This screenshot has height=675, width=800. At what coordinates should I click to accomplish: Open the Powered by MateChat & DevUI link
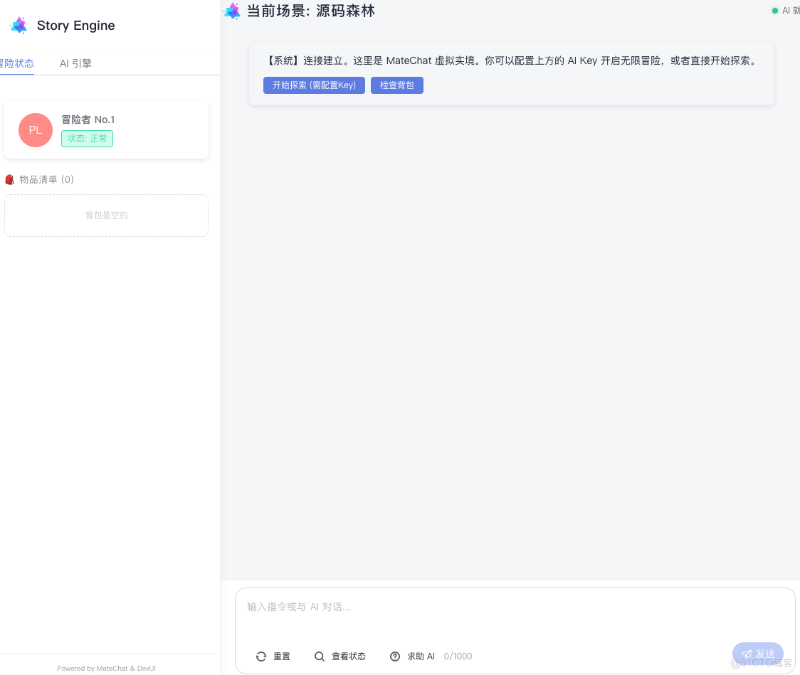pos(105,668)
